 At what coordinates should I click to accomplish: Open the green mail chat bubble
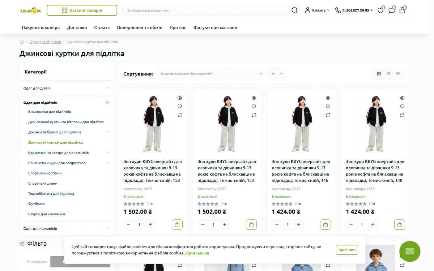click(x=410, y=251)
